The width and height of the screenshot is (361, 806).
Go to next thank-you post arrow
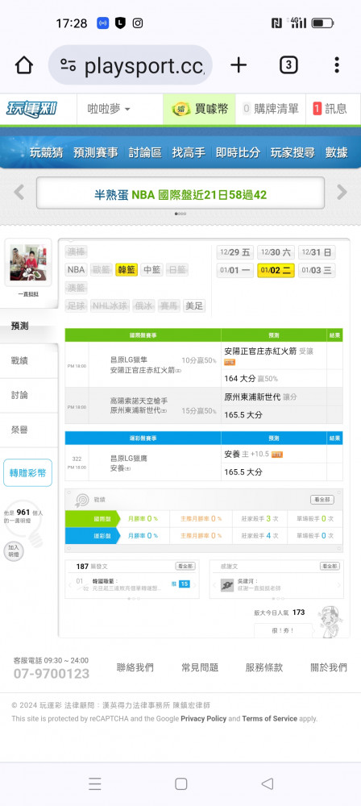(339, 585)
